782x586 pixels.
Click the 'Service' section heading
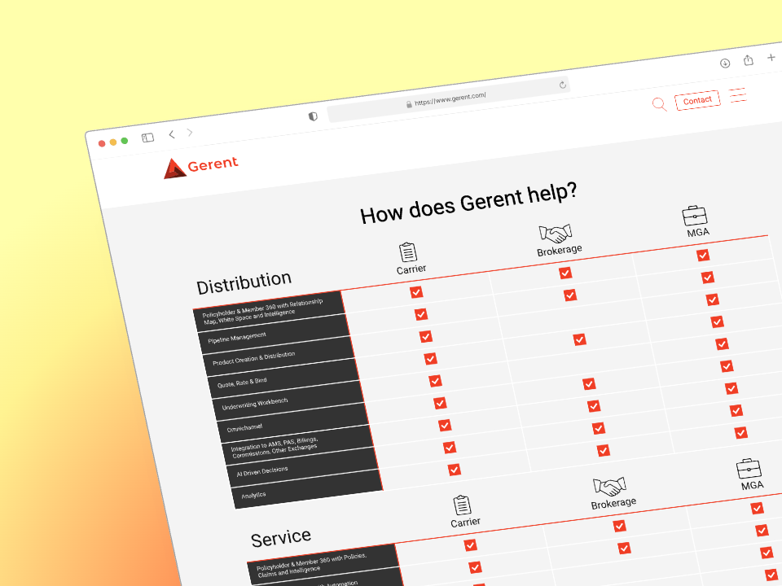pos(281,538)
